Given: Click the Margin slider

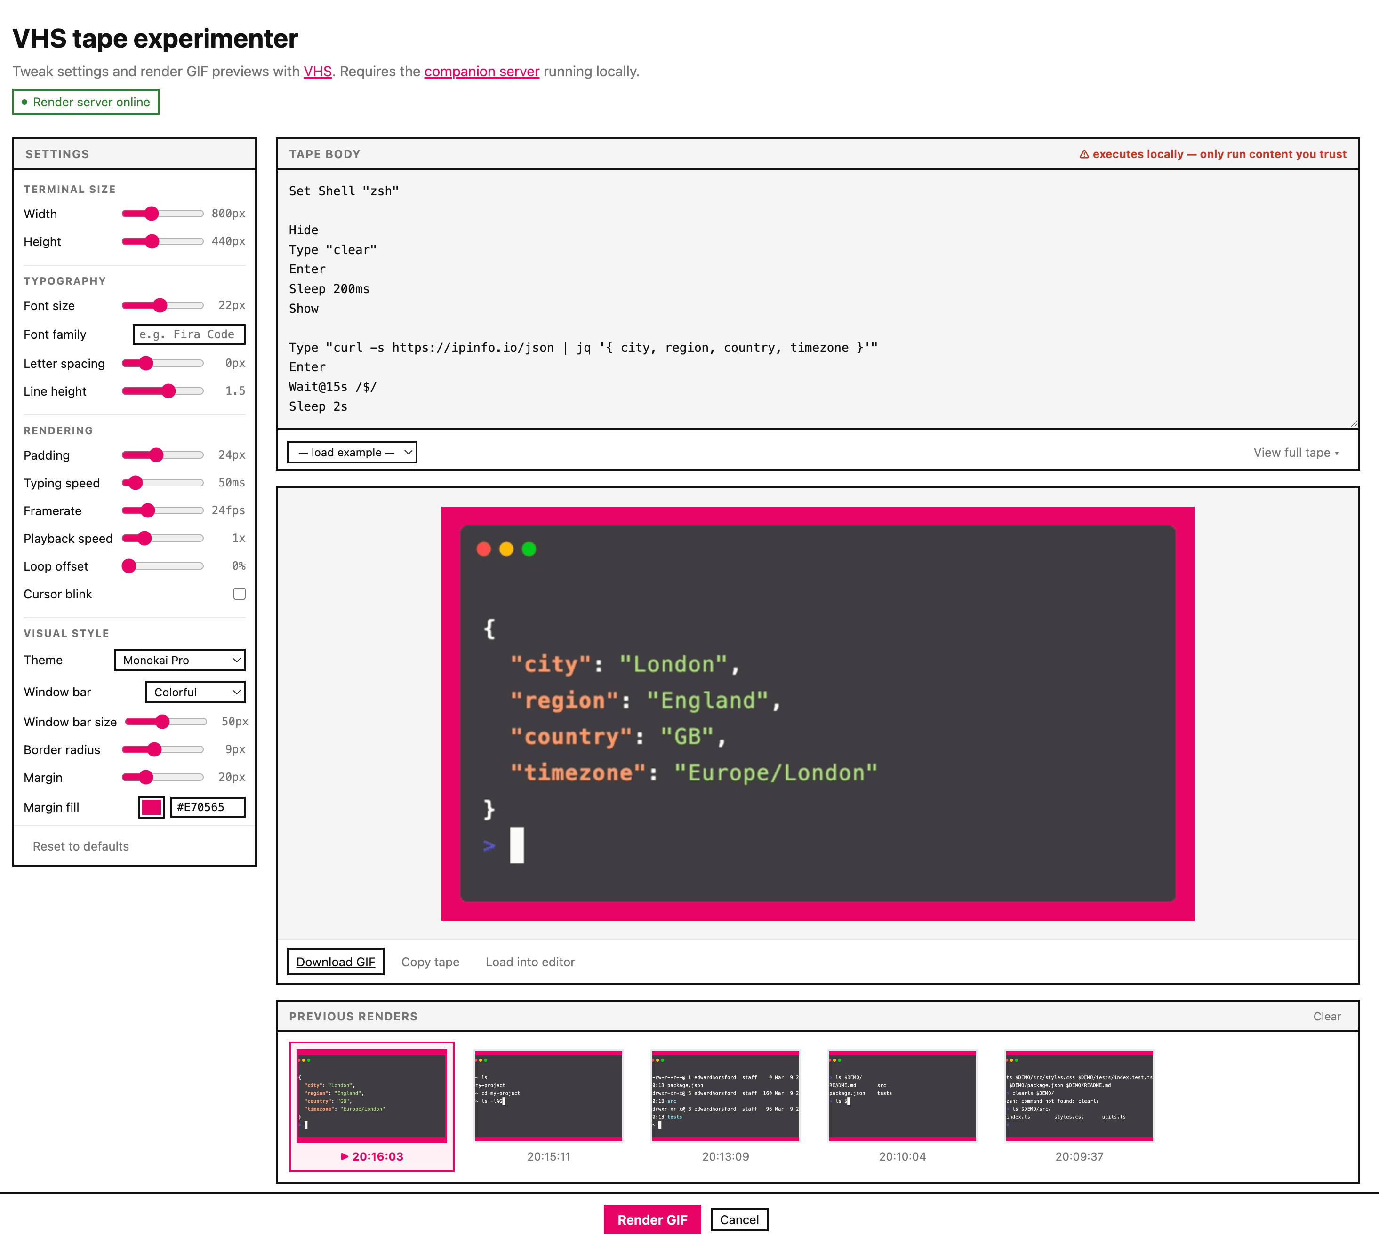Looking at the screenshot, I should pyautogui.click(x=162, y=777).
